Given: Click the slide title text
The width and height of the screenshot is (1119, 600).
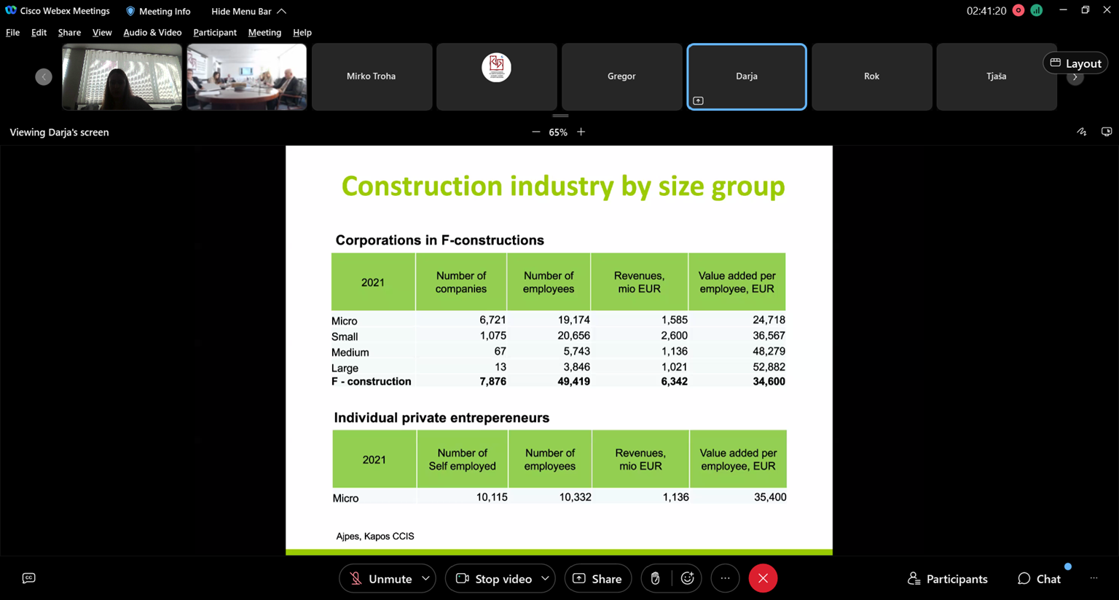Looking at the screenshot, I should coord(563,186).
